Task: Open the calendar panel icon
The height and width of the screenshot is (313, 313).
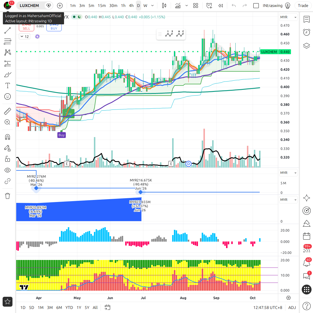Action: click(306, 236)
